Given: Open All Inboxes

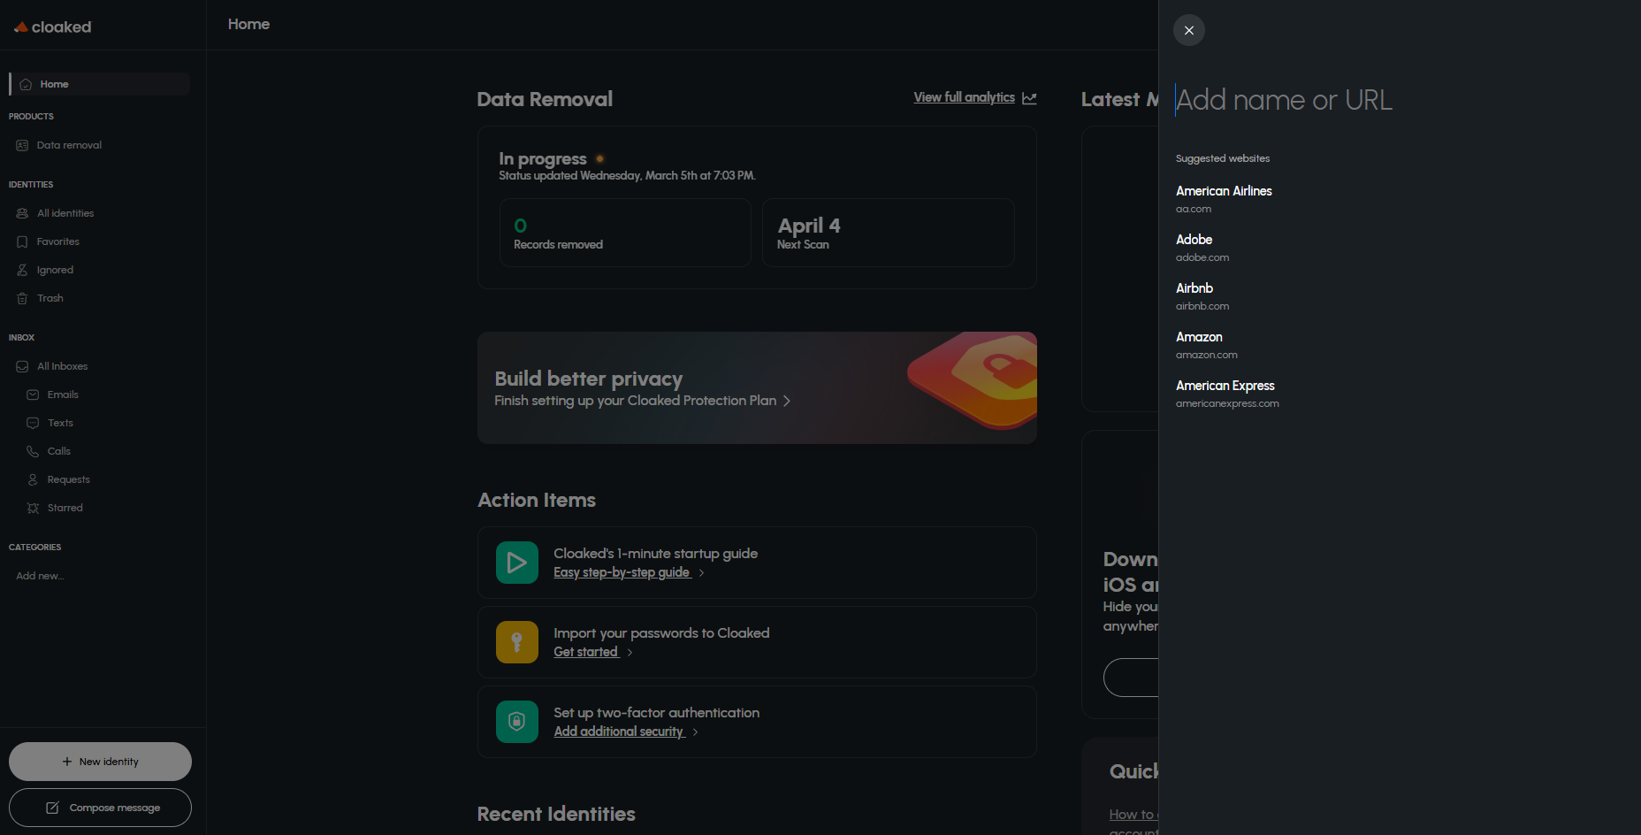Looking at the screenshot, I should [x=62, y=366].
